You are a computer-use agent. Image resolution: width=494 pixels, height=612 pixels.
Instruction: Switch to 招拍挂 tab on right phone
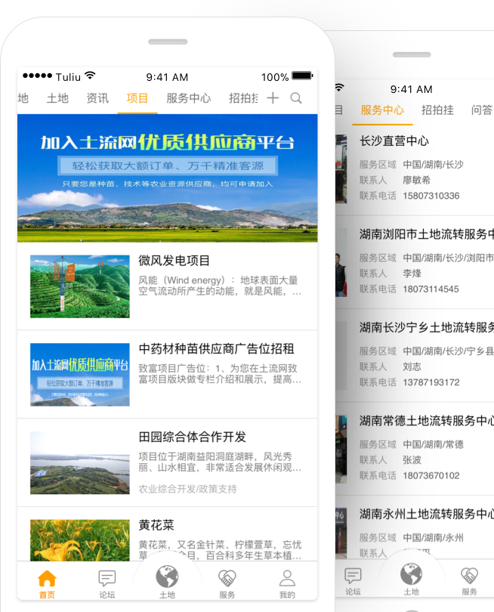tap(438, 110)
